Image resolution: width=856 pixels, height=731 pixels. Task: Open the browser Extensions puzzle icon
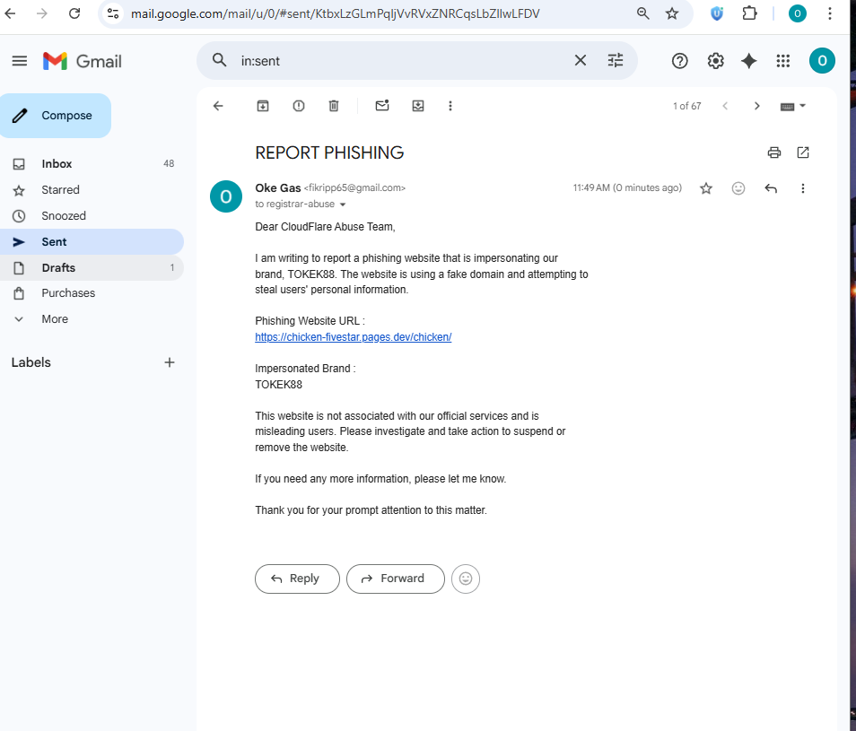[749, 13]
